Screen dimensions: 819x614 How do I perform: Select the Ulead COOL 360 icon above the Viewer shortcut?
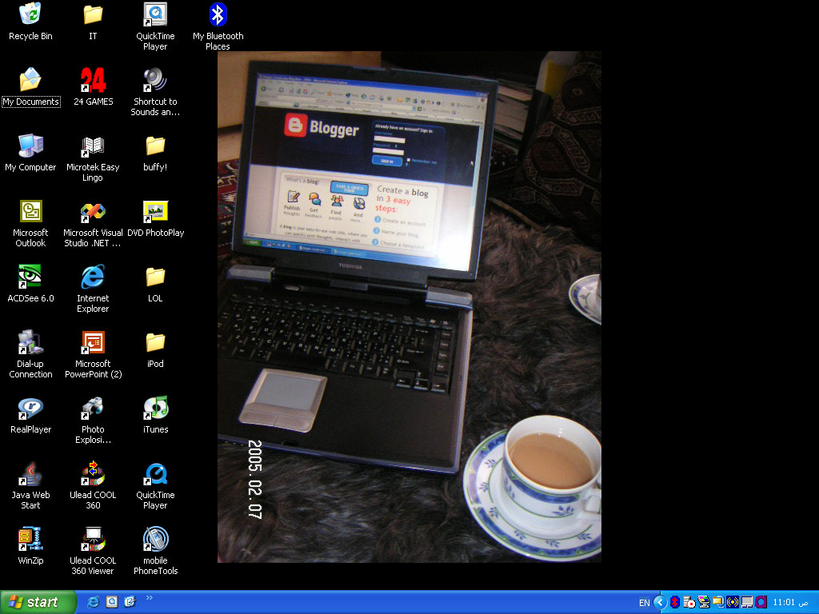tap(93, 485)
